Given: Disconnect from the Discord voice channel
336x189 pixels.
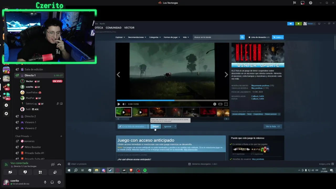Looking at the screenshot, I should click(x=59, y=165).
